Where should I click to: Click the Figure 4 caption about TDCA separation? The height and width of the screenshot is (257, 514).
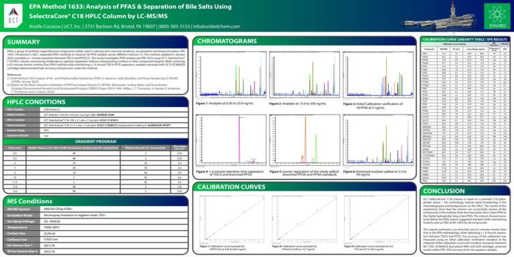pos(230,173)
